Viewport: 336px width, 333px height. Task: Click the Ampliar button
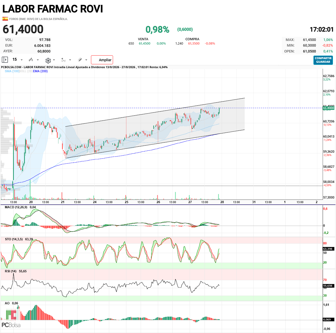[x=102, y=60]
